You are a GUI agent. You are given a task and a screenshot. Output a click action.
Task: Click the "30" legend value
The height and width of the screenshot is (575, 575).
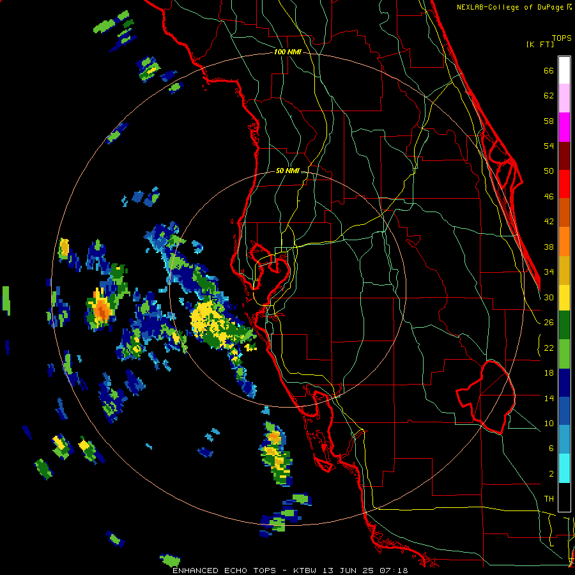point(549,297)
